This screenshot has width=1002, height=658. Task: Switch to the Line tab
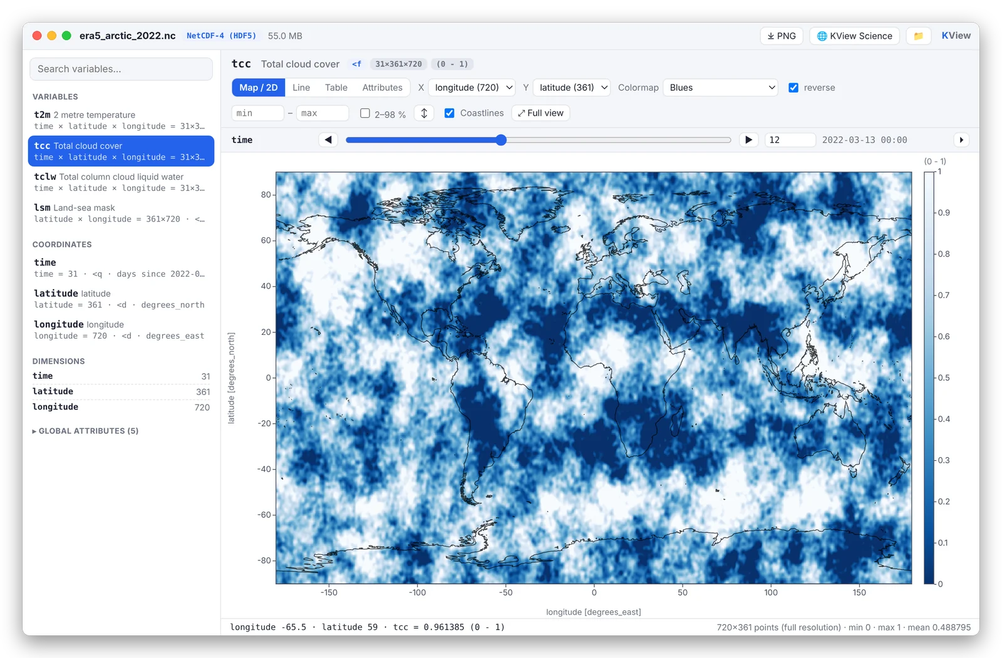click(x=301, y=88)
